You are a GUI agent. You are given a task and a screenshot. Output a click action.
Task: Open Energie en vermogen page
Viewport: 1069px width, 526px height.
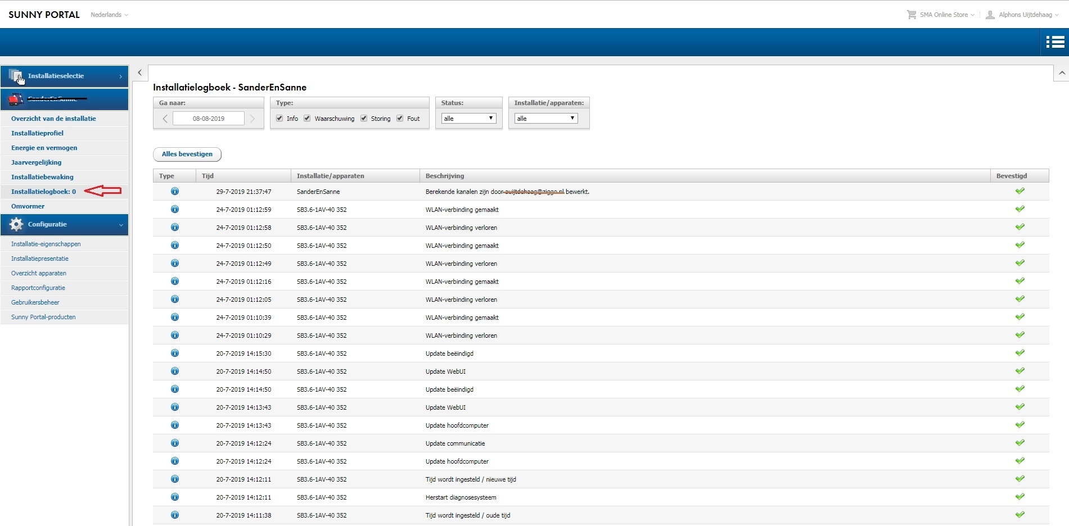tap(44, 148)
